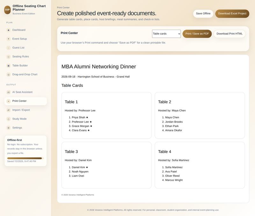Click the Seating Rules sidebar icon
Viewport: 255px width, 216px height.
coord(9,57)
